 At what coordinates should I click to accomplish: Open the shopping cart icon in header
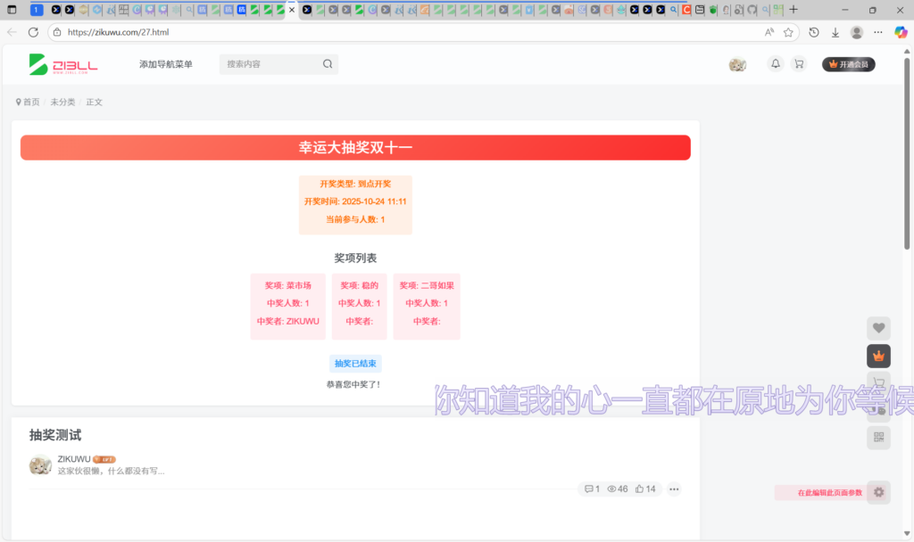point(798,64)
